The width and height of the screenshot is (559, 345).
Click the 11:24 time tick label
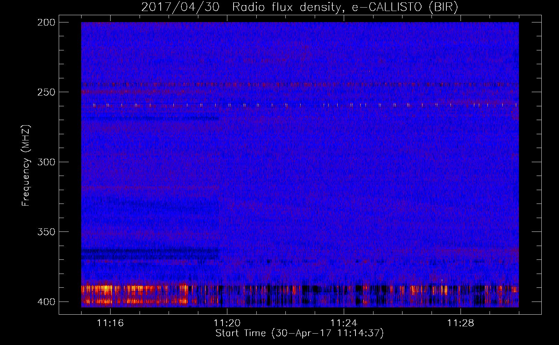344,323
